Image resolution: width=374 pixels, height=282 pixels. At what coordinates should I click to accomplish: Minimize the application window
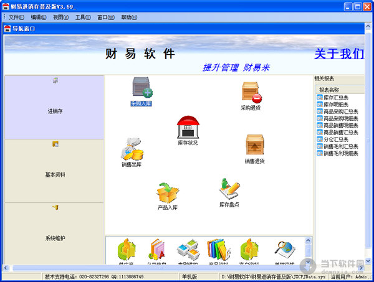pyautogui.click(x=348, y=7)
